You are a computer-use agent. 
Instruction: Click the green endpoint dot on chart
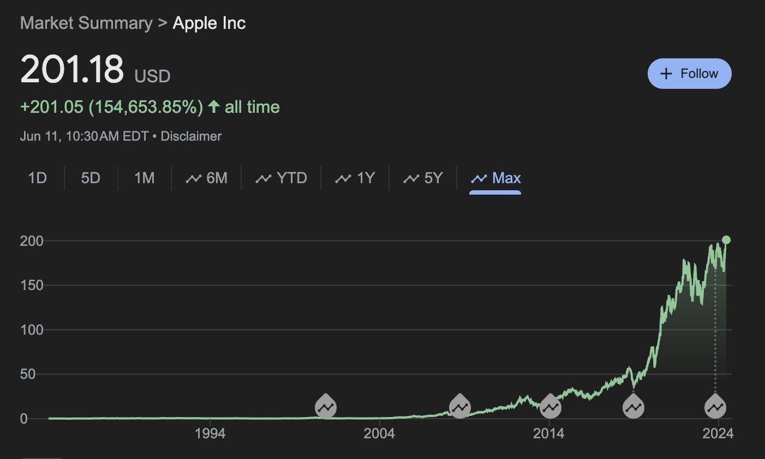click(726, 240)
